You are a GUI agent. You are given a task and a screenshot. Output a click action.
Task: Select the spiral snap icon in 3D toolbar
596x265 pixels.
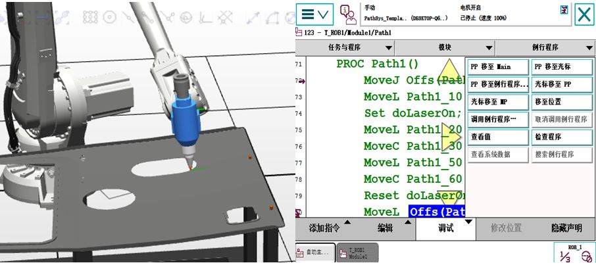point(186,16)
